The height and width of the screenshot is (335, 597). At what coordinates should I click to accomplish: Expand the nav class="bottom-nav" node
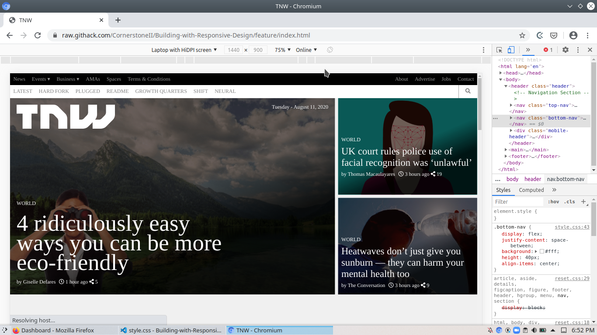point(511,118)
